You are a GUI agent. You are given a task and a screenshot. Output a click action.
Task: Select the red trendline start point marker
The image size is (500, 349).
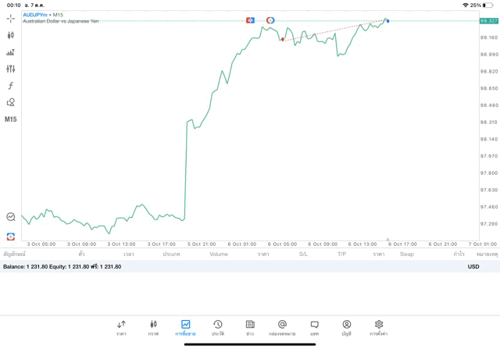coord(282,39)
